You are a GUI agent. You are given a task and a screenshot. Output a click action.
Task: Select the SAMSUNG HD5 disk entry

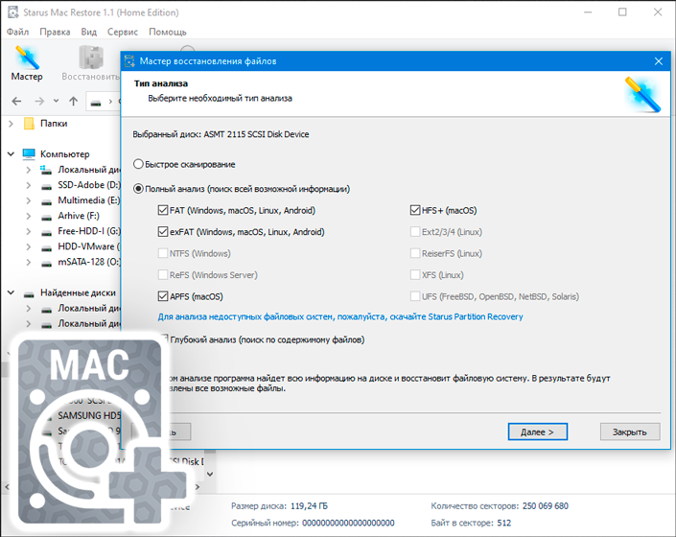[x=89, y=415]
